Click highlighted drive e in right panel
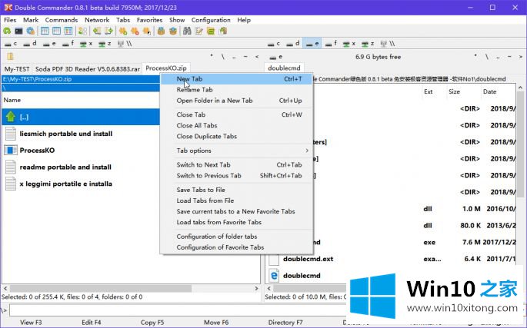 312,44
